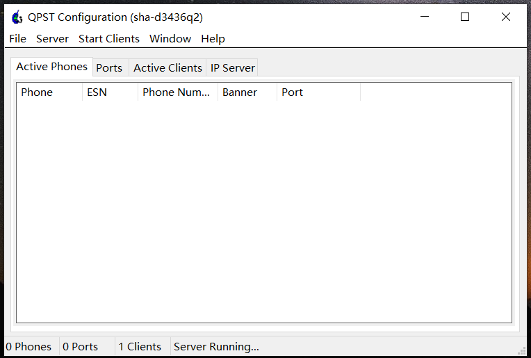Switch to the IP Server tab
The height and width of the screenshot is (358, 531).
click(232, 67)
